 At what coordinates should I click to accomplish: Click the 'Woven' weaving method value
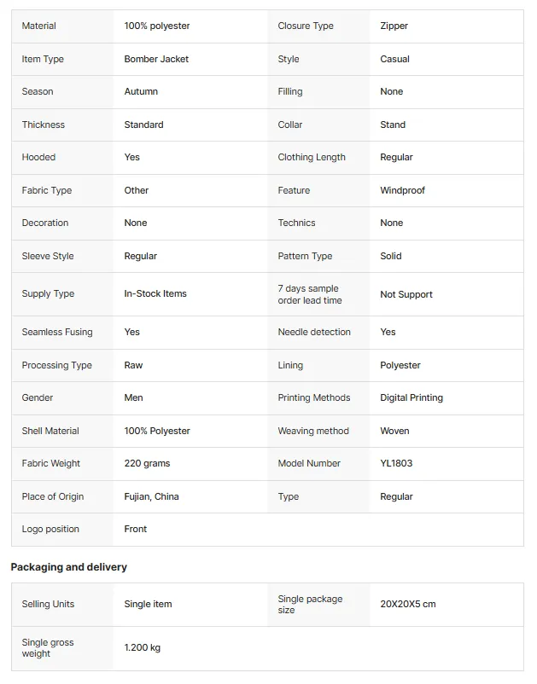[394, 431]
